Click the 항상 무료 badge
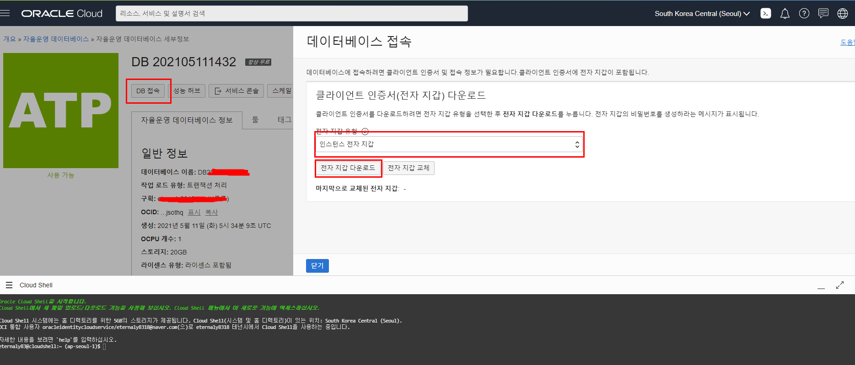 (258, 62)
